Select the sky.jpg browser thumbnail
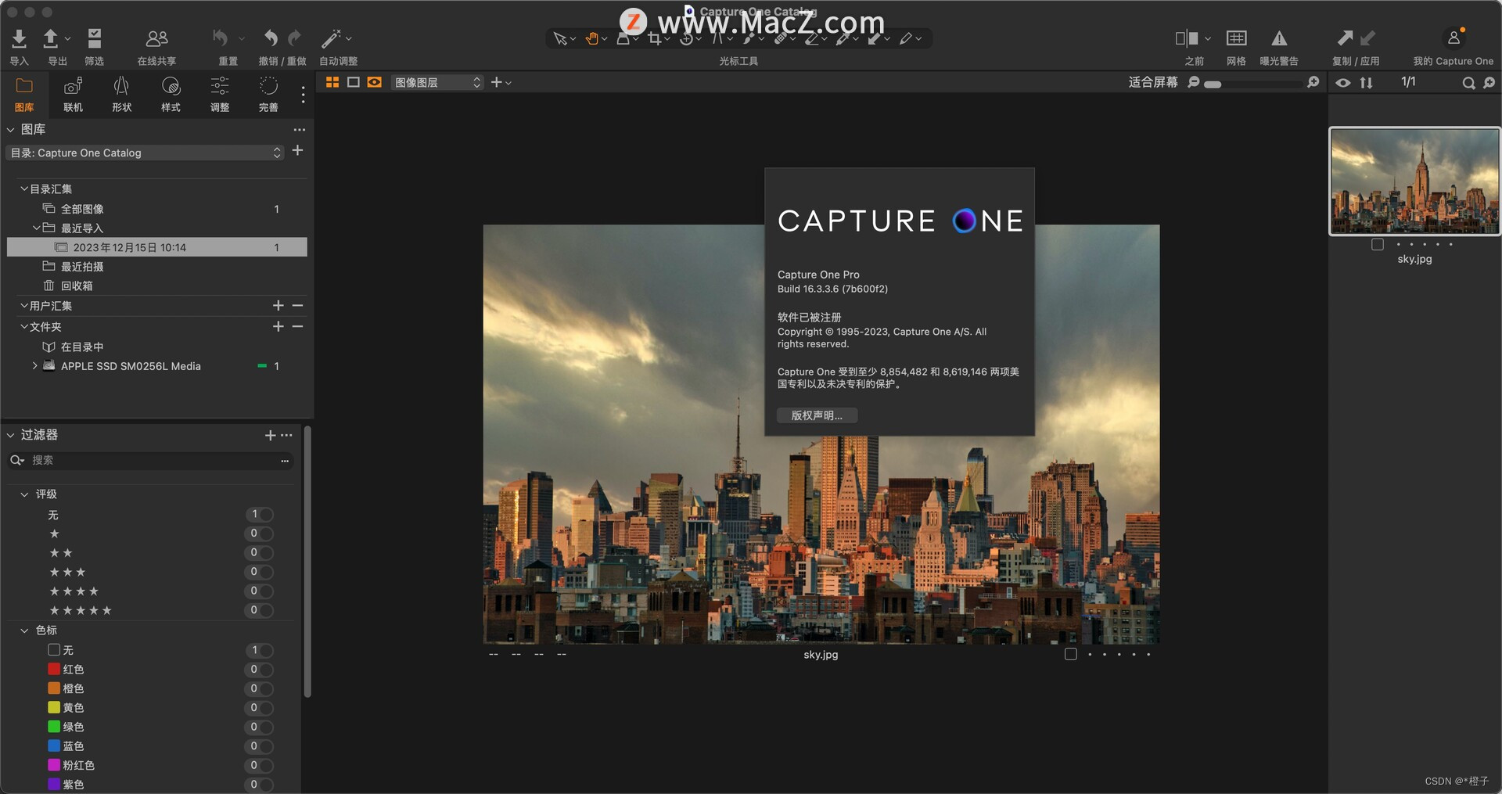Viewport: 1502px width, 794px height. tap(1414, 181)
